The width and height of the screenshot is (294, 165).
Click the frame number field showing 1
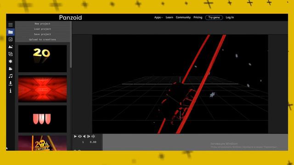[83, 142]
